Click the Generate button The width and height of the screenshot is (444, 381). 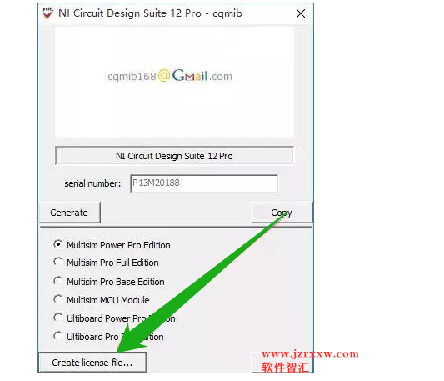(x=69, y=213)
